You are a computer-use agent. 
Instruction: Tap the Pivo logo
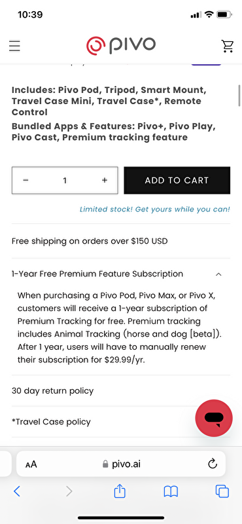[121, 45]
